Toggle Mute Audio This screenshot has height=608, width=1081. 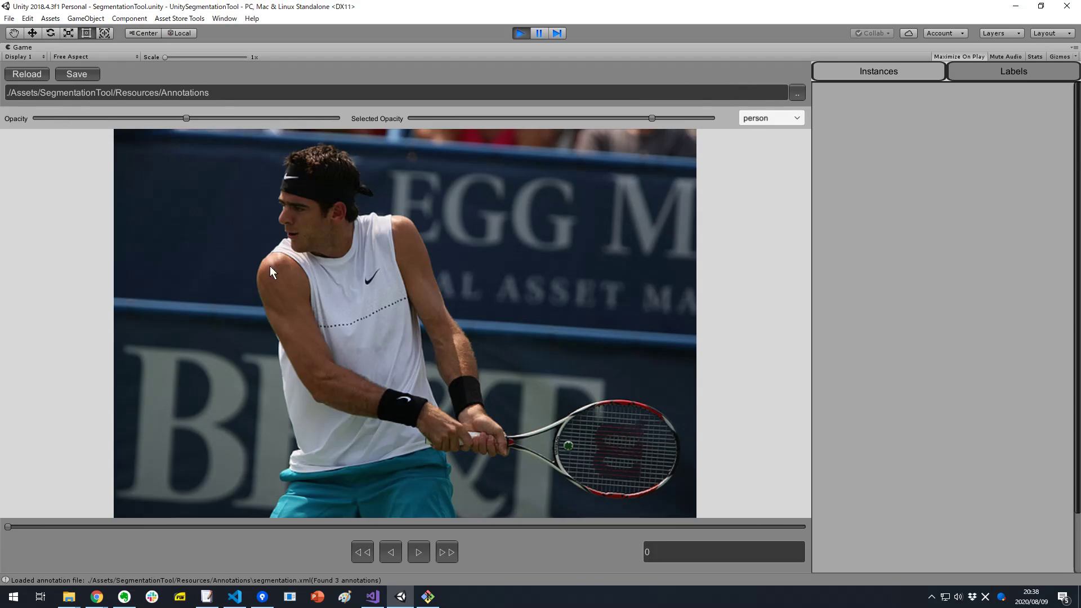pos(1006,57)
